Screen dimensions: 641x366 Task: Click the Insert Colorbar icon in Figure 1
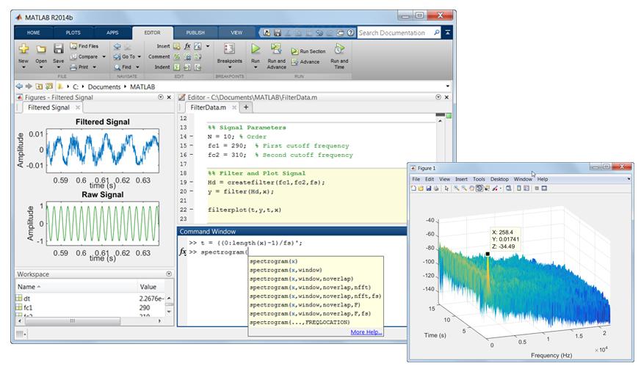coord(519,189)
